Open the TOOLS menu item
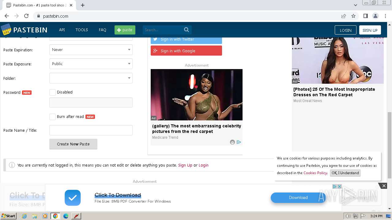The height and width of the screenshot is (220, 392). tap(82, 30)
